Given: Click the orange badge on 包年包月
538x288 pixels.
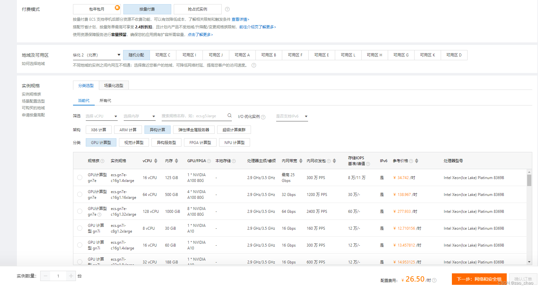Looking at the screenshot, I should pyautogui.click(x=117, y=7).
